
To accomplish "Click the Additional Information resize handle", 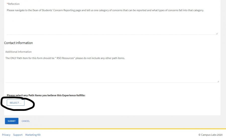I will pyautogui.click(x=218, y=81).
